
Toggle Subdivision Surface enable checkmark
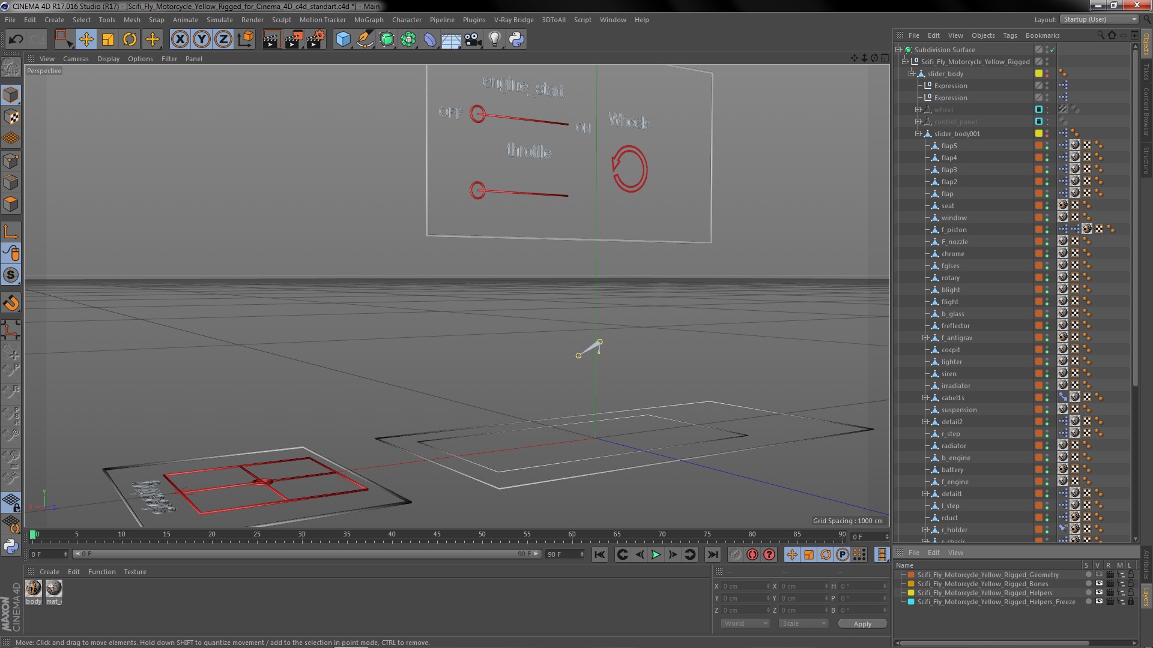coord(1053,50)
